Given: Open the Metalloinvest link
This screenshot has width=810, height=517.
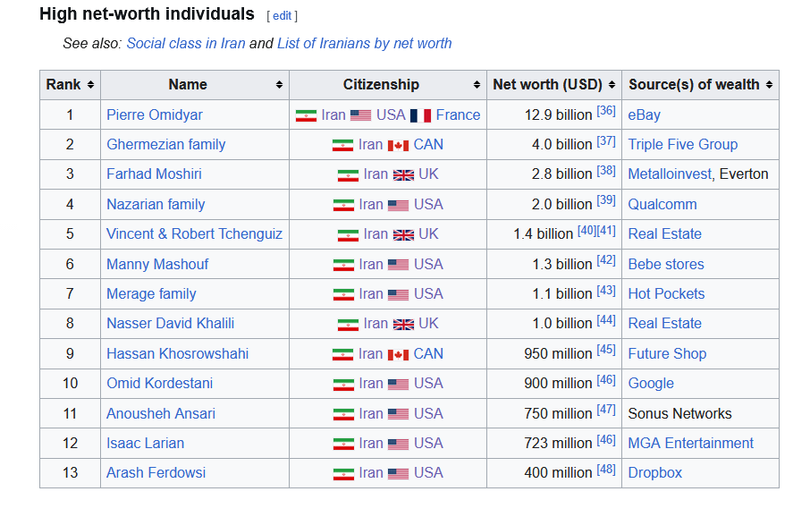Looking at the screenshot, I should (x=670, y=174).
